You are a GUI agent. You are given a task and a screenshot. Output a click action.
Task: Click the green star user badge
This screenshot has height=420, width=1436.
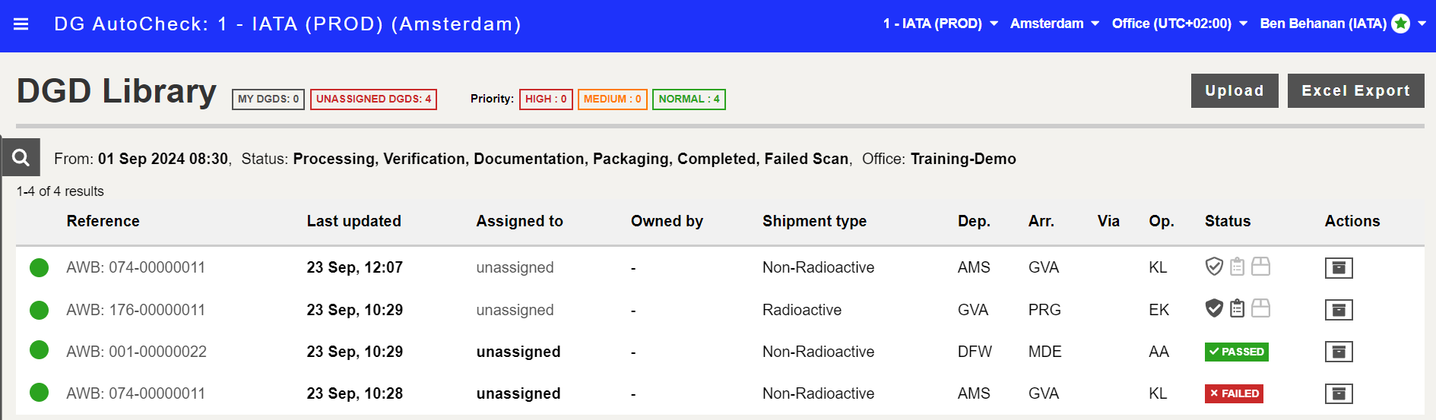1400,24
